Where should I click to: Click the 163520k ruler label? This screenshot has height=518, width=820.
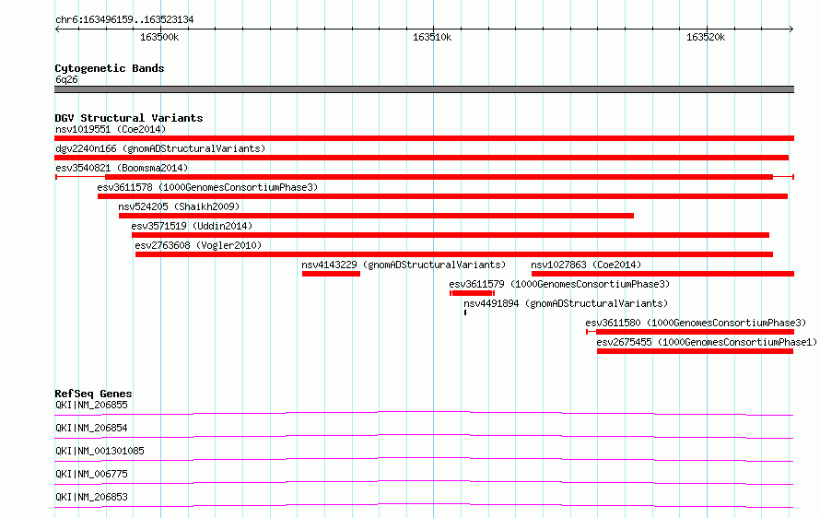click(706, 37)
